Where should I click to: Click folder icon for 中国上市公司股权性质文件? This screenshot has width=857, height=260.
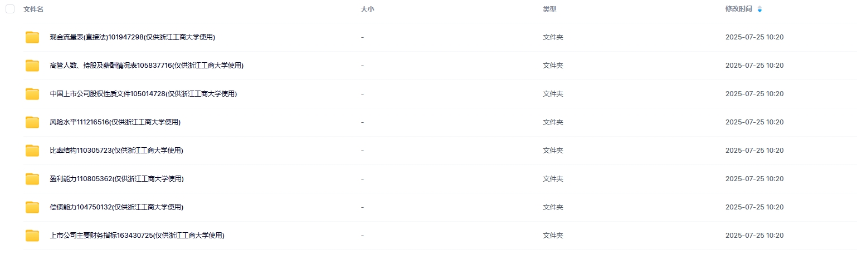point(32,94)
